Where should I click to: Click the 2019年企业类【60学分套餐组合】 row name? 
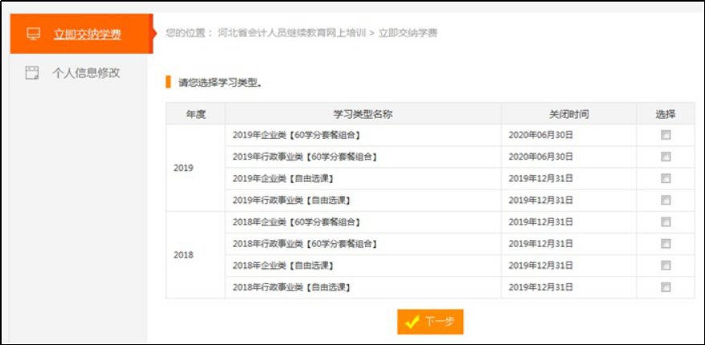click(296, 135)
